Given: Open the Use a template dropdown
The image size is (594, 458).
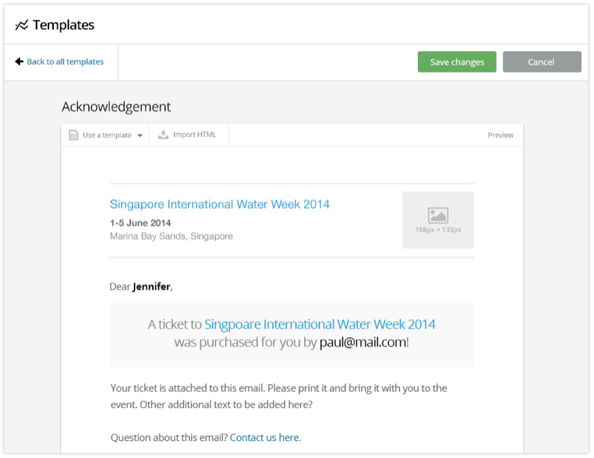Looking at the screenshot, I should (105, 135).
